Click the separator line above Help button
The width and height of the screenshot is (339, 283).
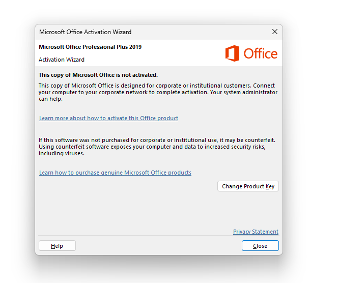click(153, 236)
